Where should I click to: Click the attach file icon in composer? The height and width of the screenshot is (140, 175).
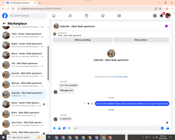point(59,128)
